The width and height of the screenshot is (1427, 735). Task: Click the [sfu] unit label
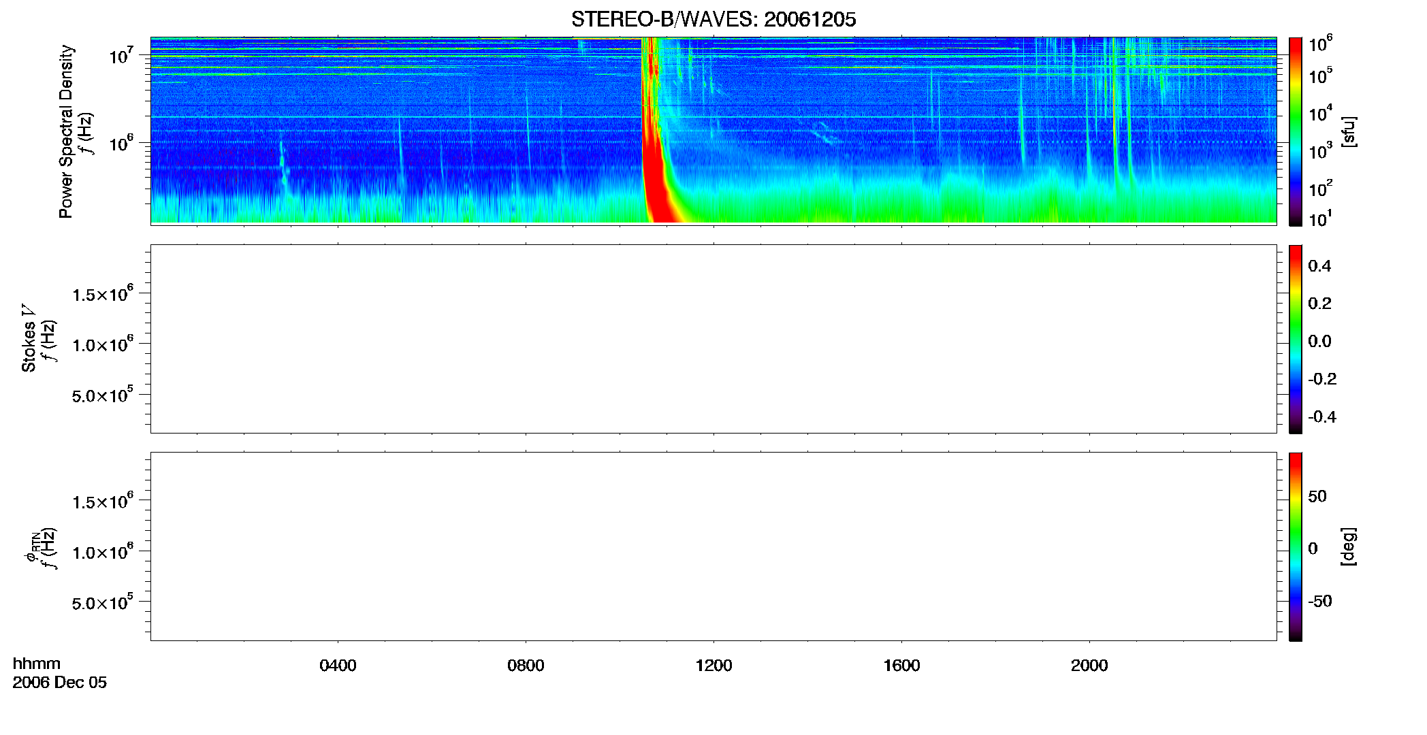coord(1349,132)
